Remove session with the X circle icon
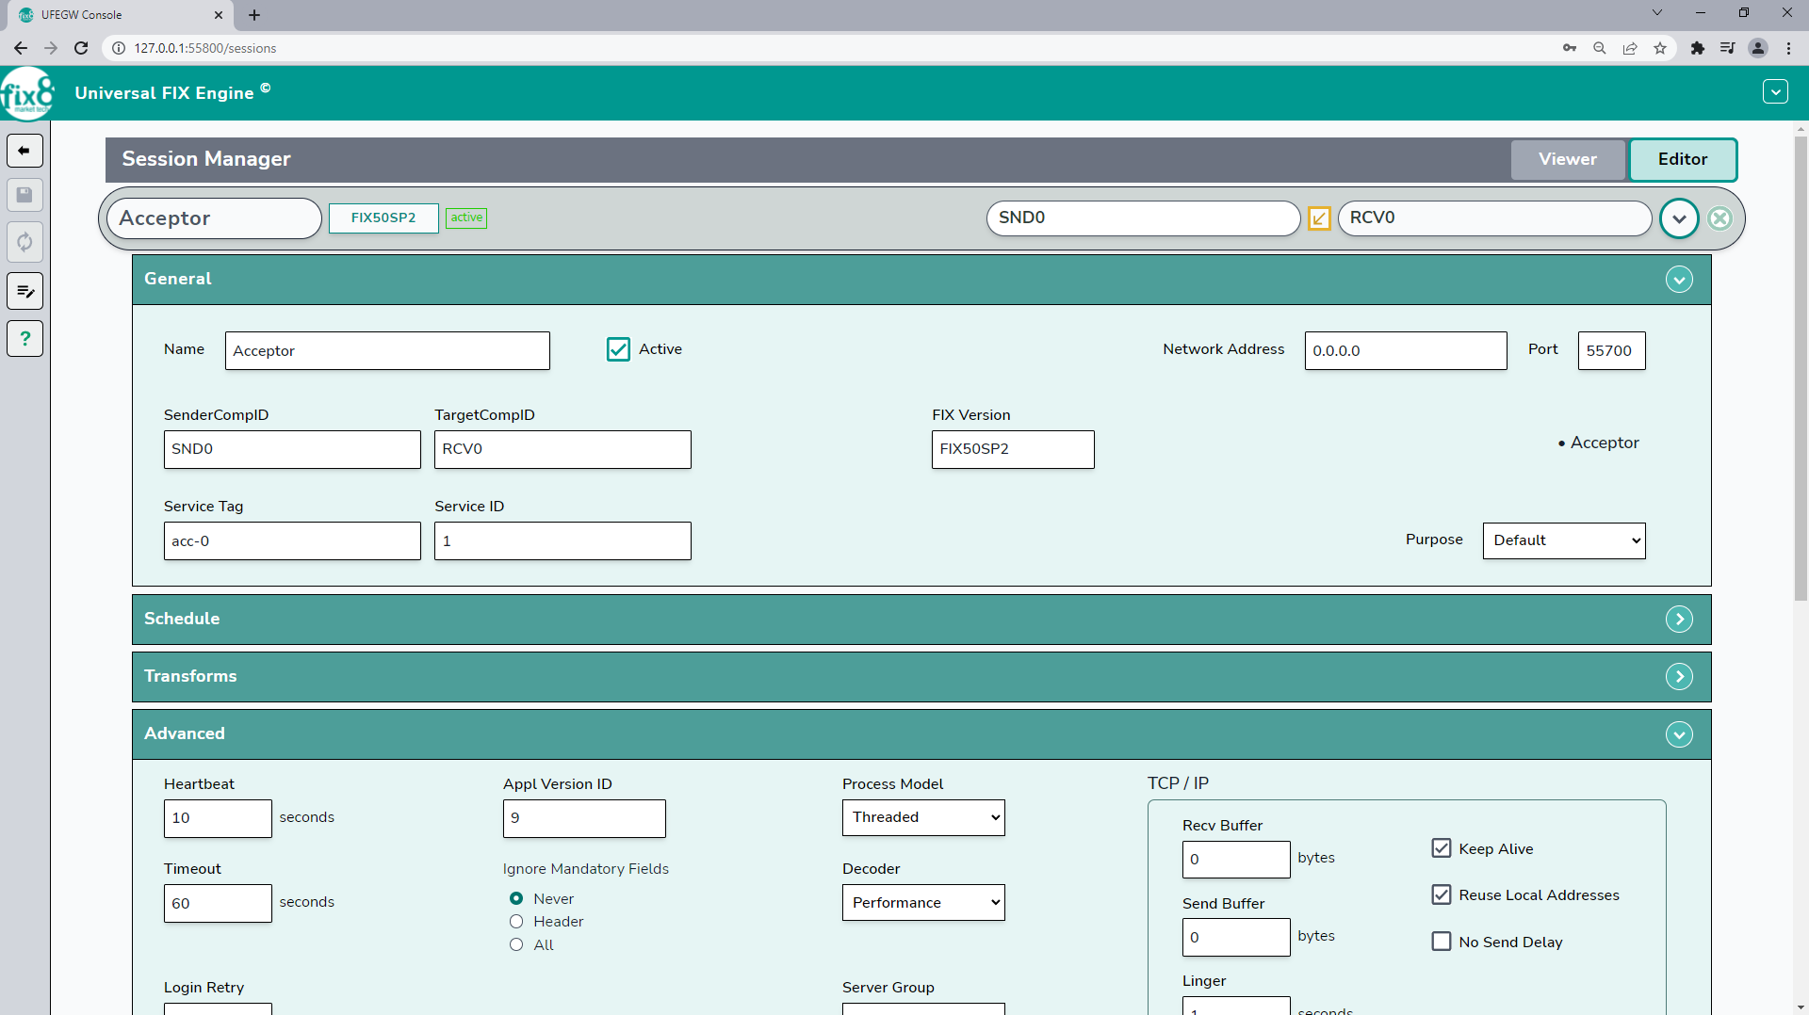Screen dimensions: 1809x1015 click(1719, 218)
